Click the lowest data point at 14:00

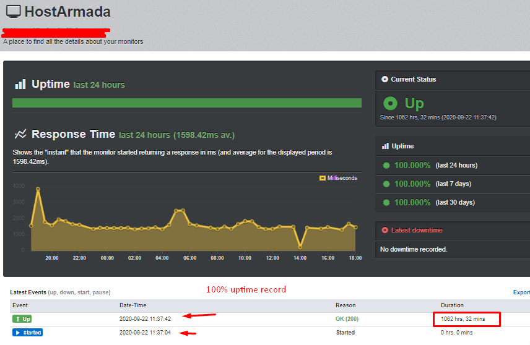coord(300,247)
